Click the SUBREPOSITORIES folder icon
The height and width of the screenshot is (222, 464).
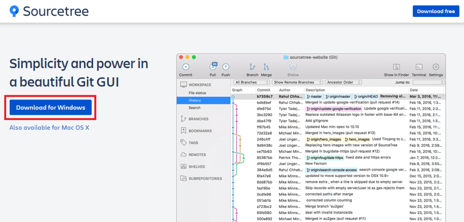coord(183,179)
